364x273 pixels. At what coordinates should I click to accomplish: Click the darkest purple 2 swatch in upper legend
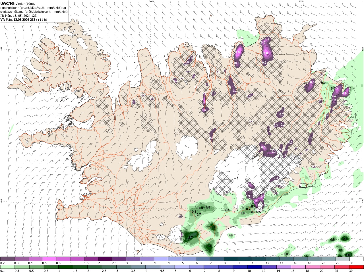[105, 259]
